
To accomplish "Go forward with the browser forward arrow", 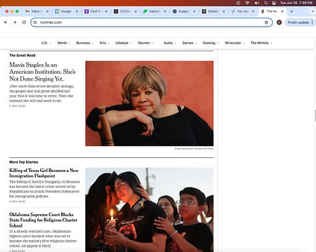I will (x=15, y=22).
